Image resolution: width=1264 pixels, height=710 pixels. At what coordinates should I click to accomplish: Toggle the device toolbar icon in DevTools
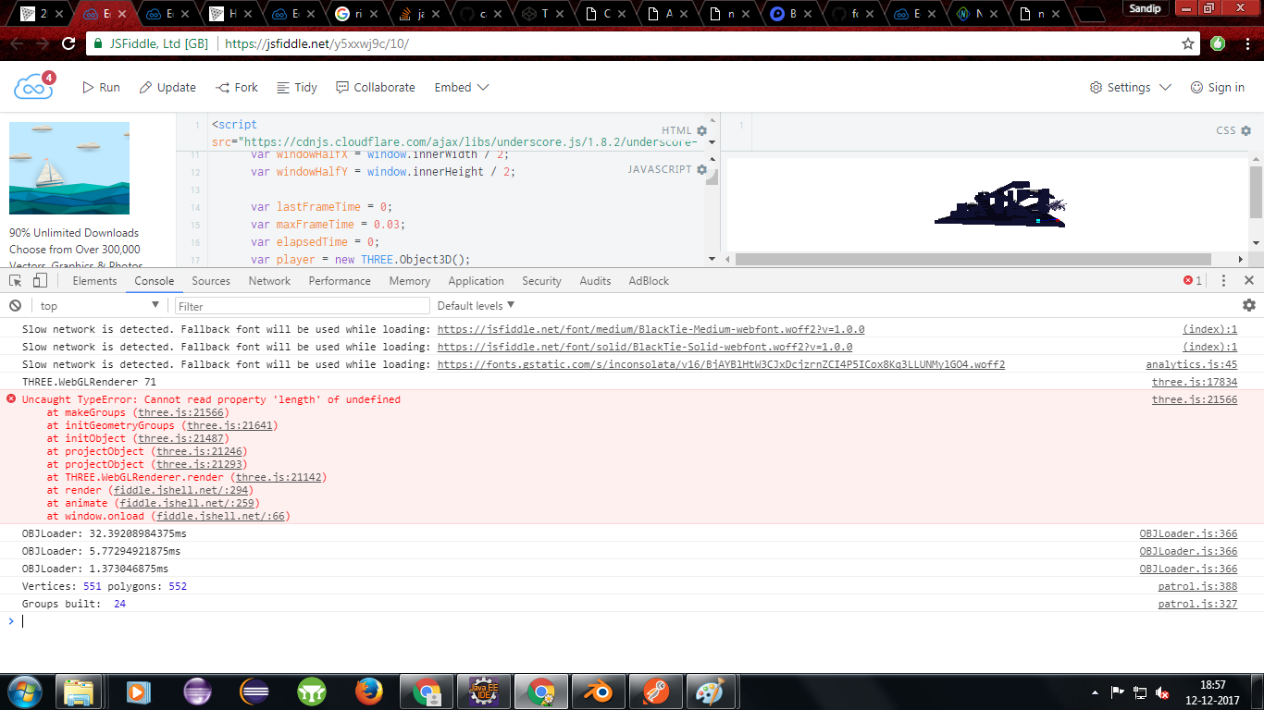[x=40, y=281]
